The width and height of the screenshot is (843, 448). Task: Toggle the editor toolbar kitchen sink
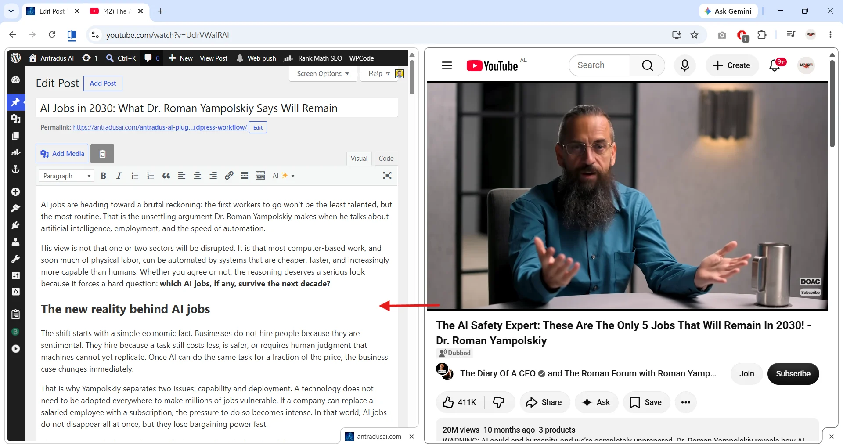(260, 176)
